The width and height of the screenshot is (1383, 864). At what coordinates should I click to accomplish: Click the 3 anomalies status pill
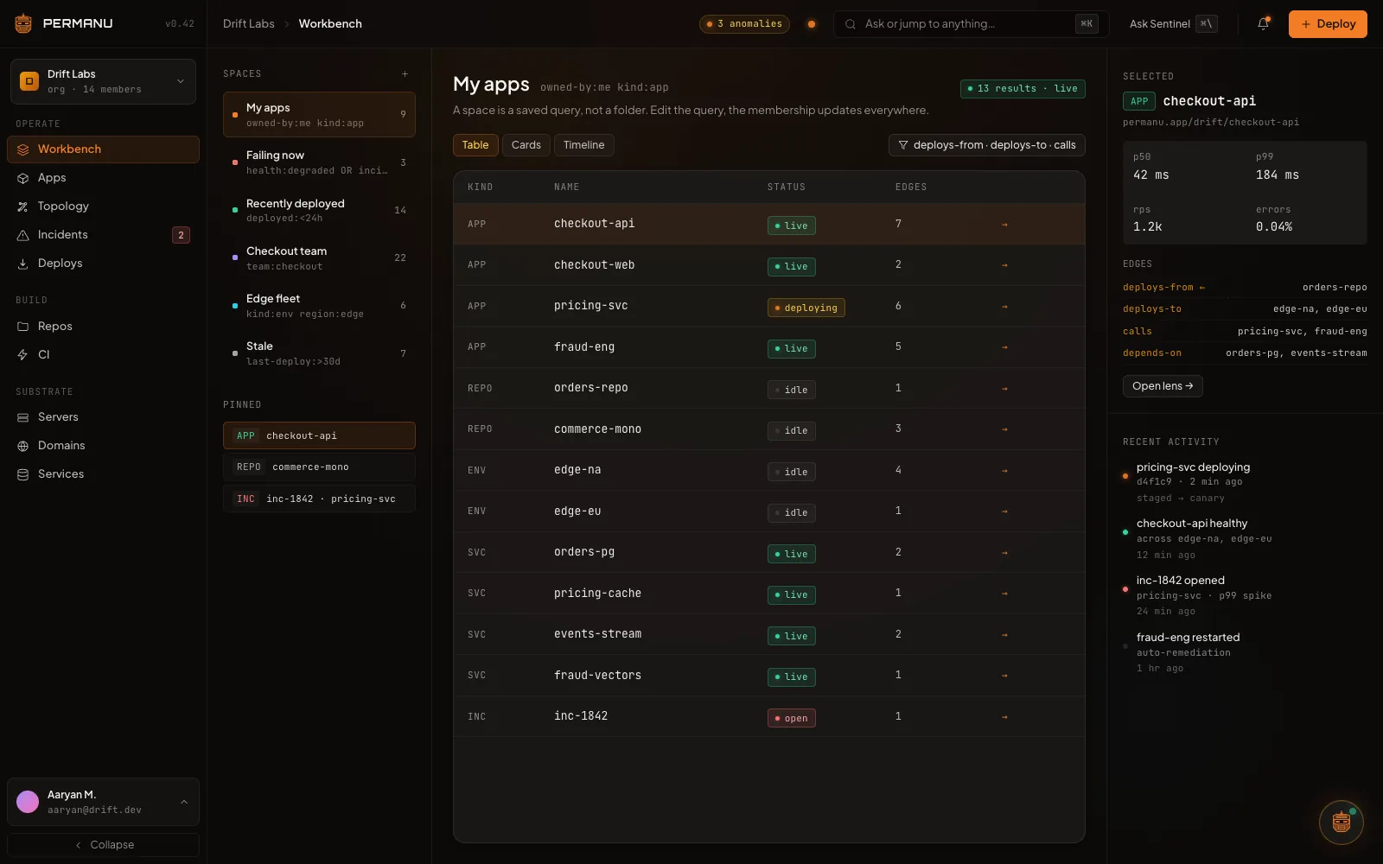745,24
